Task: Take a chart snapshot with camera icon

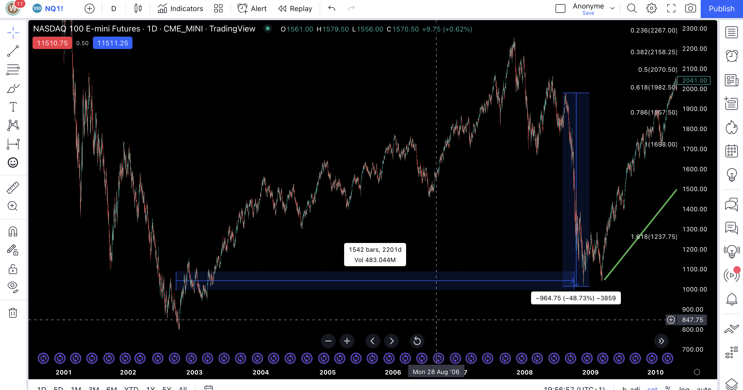Action: 690,8
